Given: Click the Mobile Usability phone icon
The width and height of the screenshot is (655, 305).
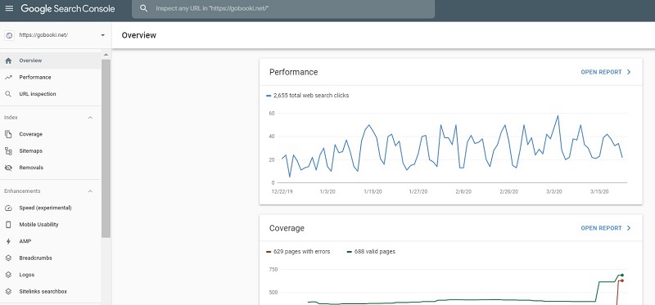Looking at the screenshot, I should click(x=8, y=225).
